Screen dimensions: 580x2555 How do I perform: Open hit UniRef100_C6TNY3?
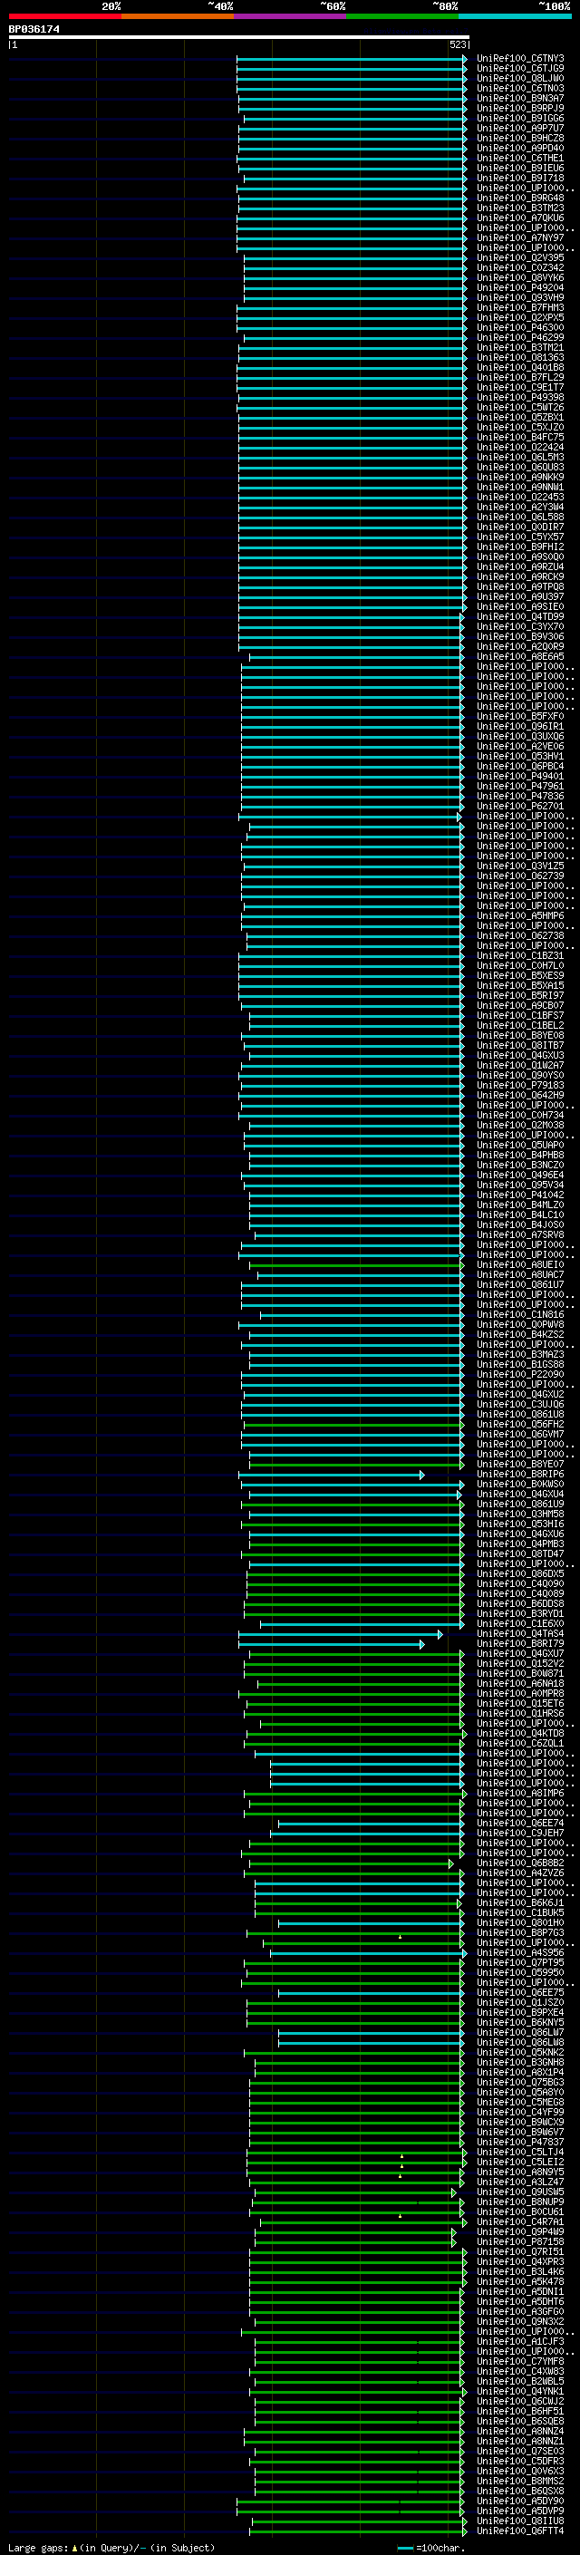519,59
